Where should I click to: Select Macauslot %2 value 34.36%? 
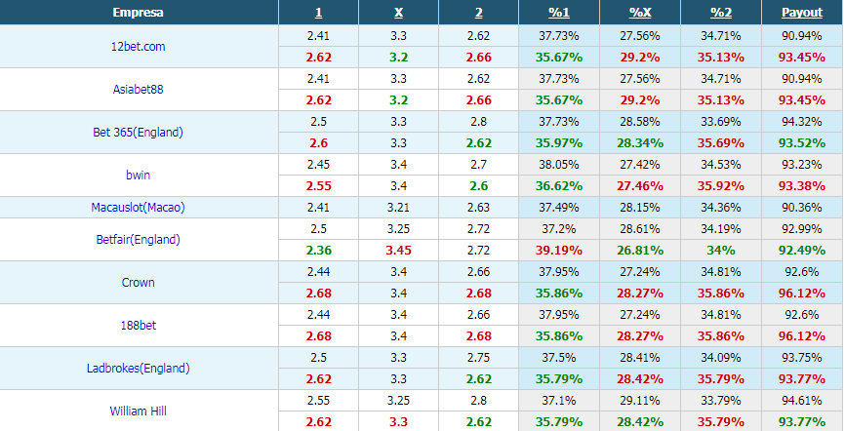point(720,208)
